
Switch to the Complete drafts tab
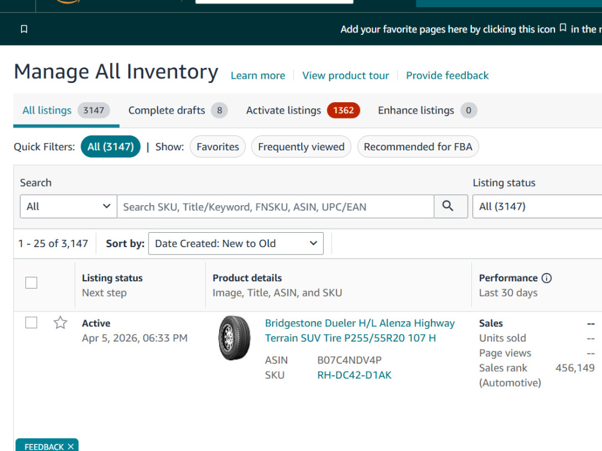coord(178,111)
